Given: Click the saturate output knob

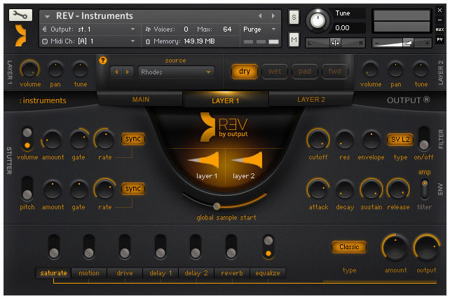Looking at the screenshot, I should click(426, 247).
